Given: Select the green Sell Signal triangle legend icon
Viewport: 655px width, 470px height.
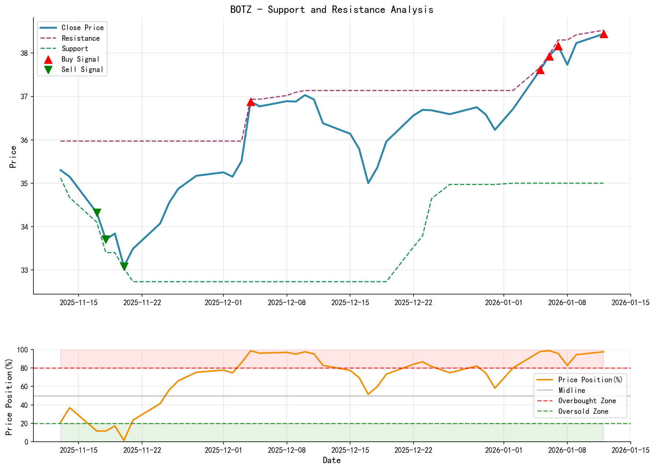Looking at the screenshot, I should [x=48, y=69].
